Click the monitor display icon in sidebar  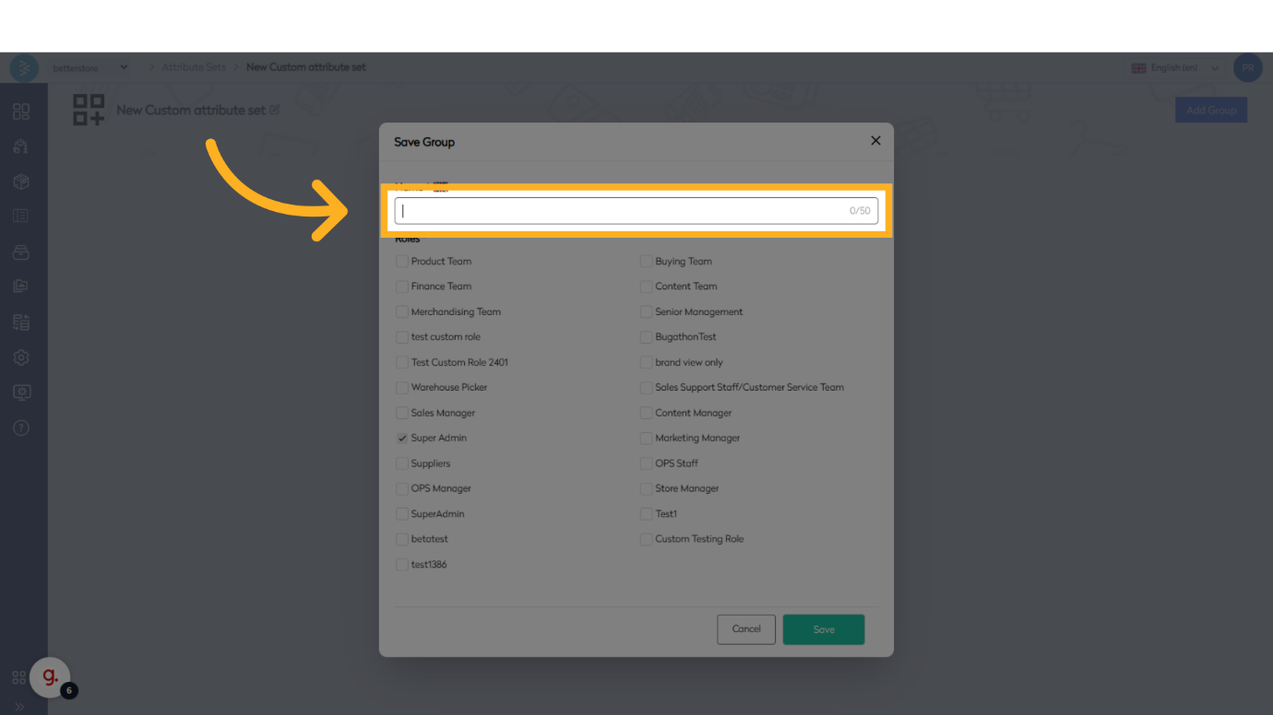pyautogui.click(x=21, y=393)
